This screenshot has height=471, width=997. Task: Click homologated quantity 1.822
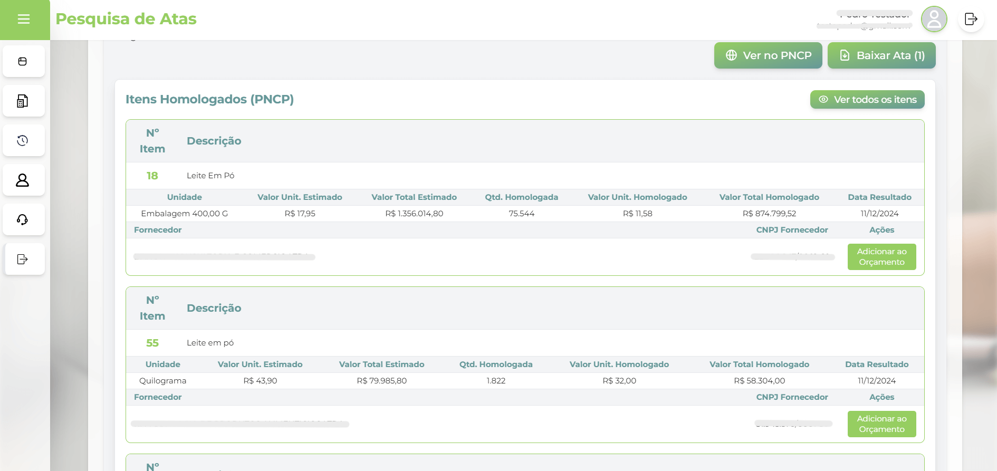[496, 381]
